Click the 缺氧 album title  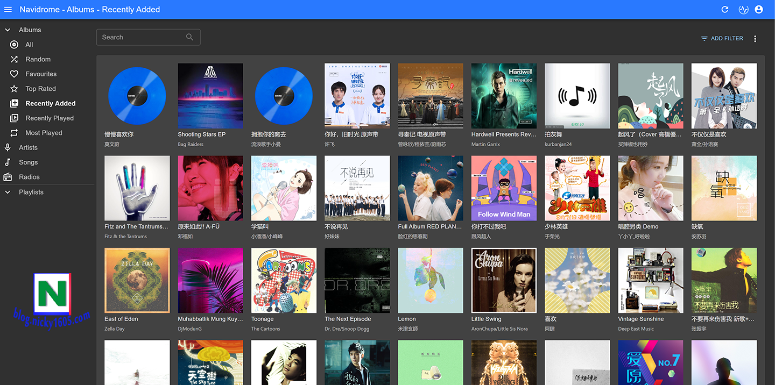pos(697,226)
